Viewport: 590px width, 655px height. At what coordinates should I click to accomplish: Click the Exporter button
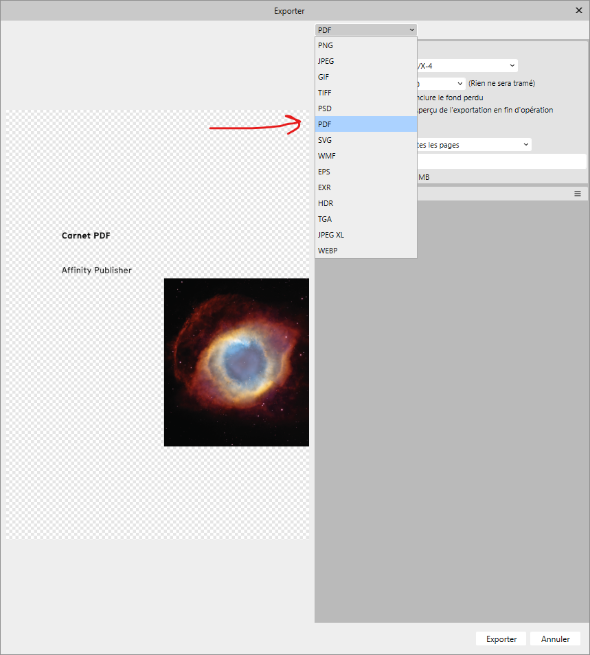click(x=501, y=639)
